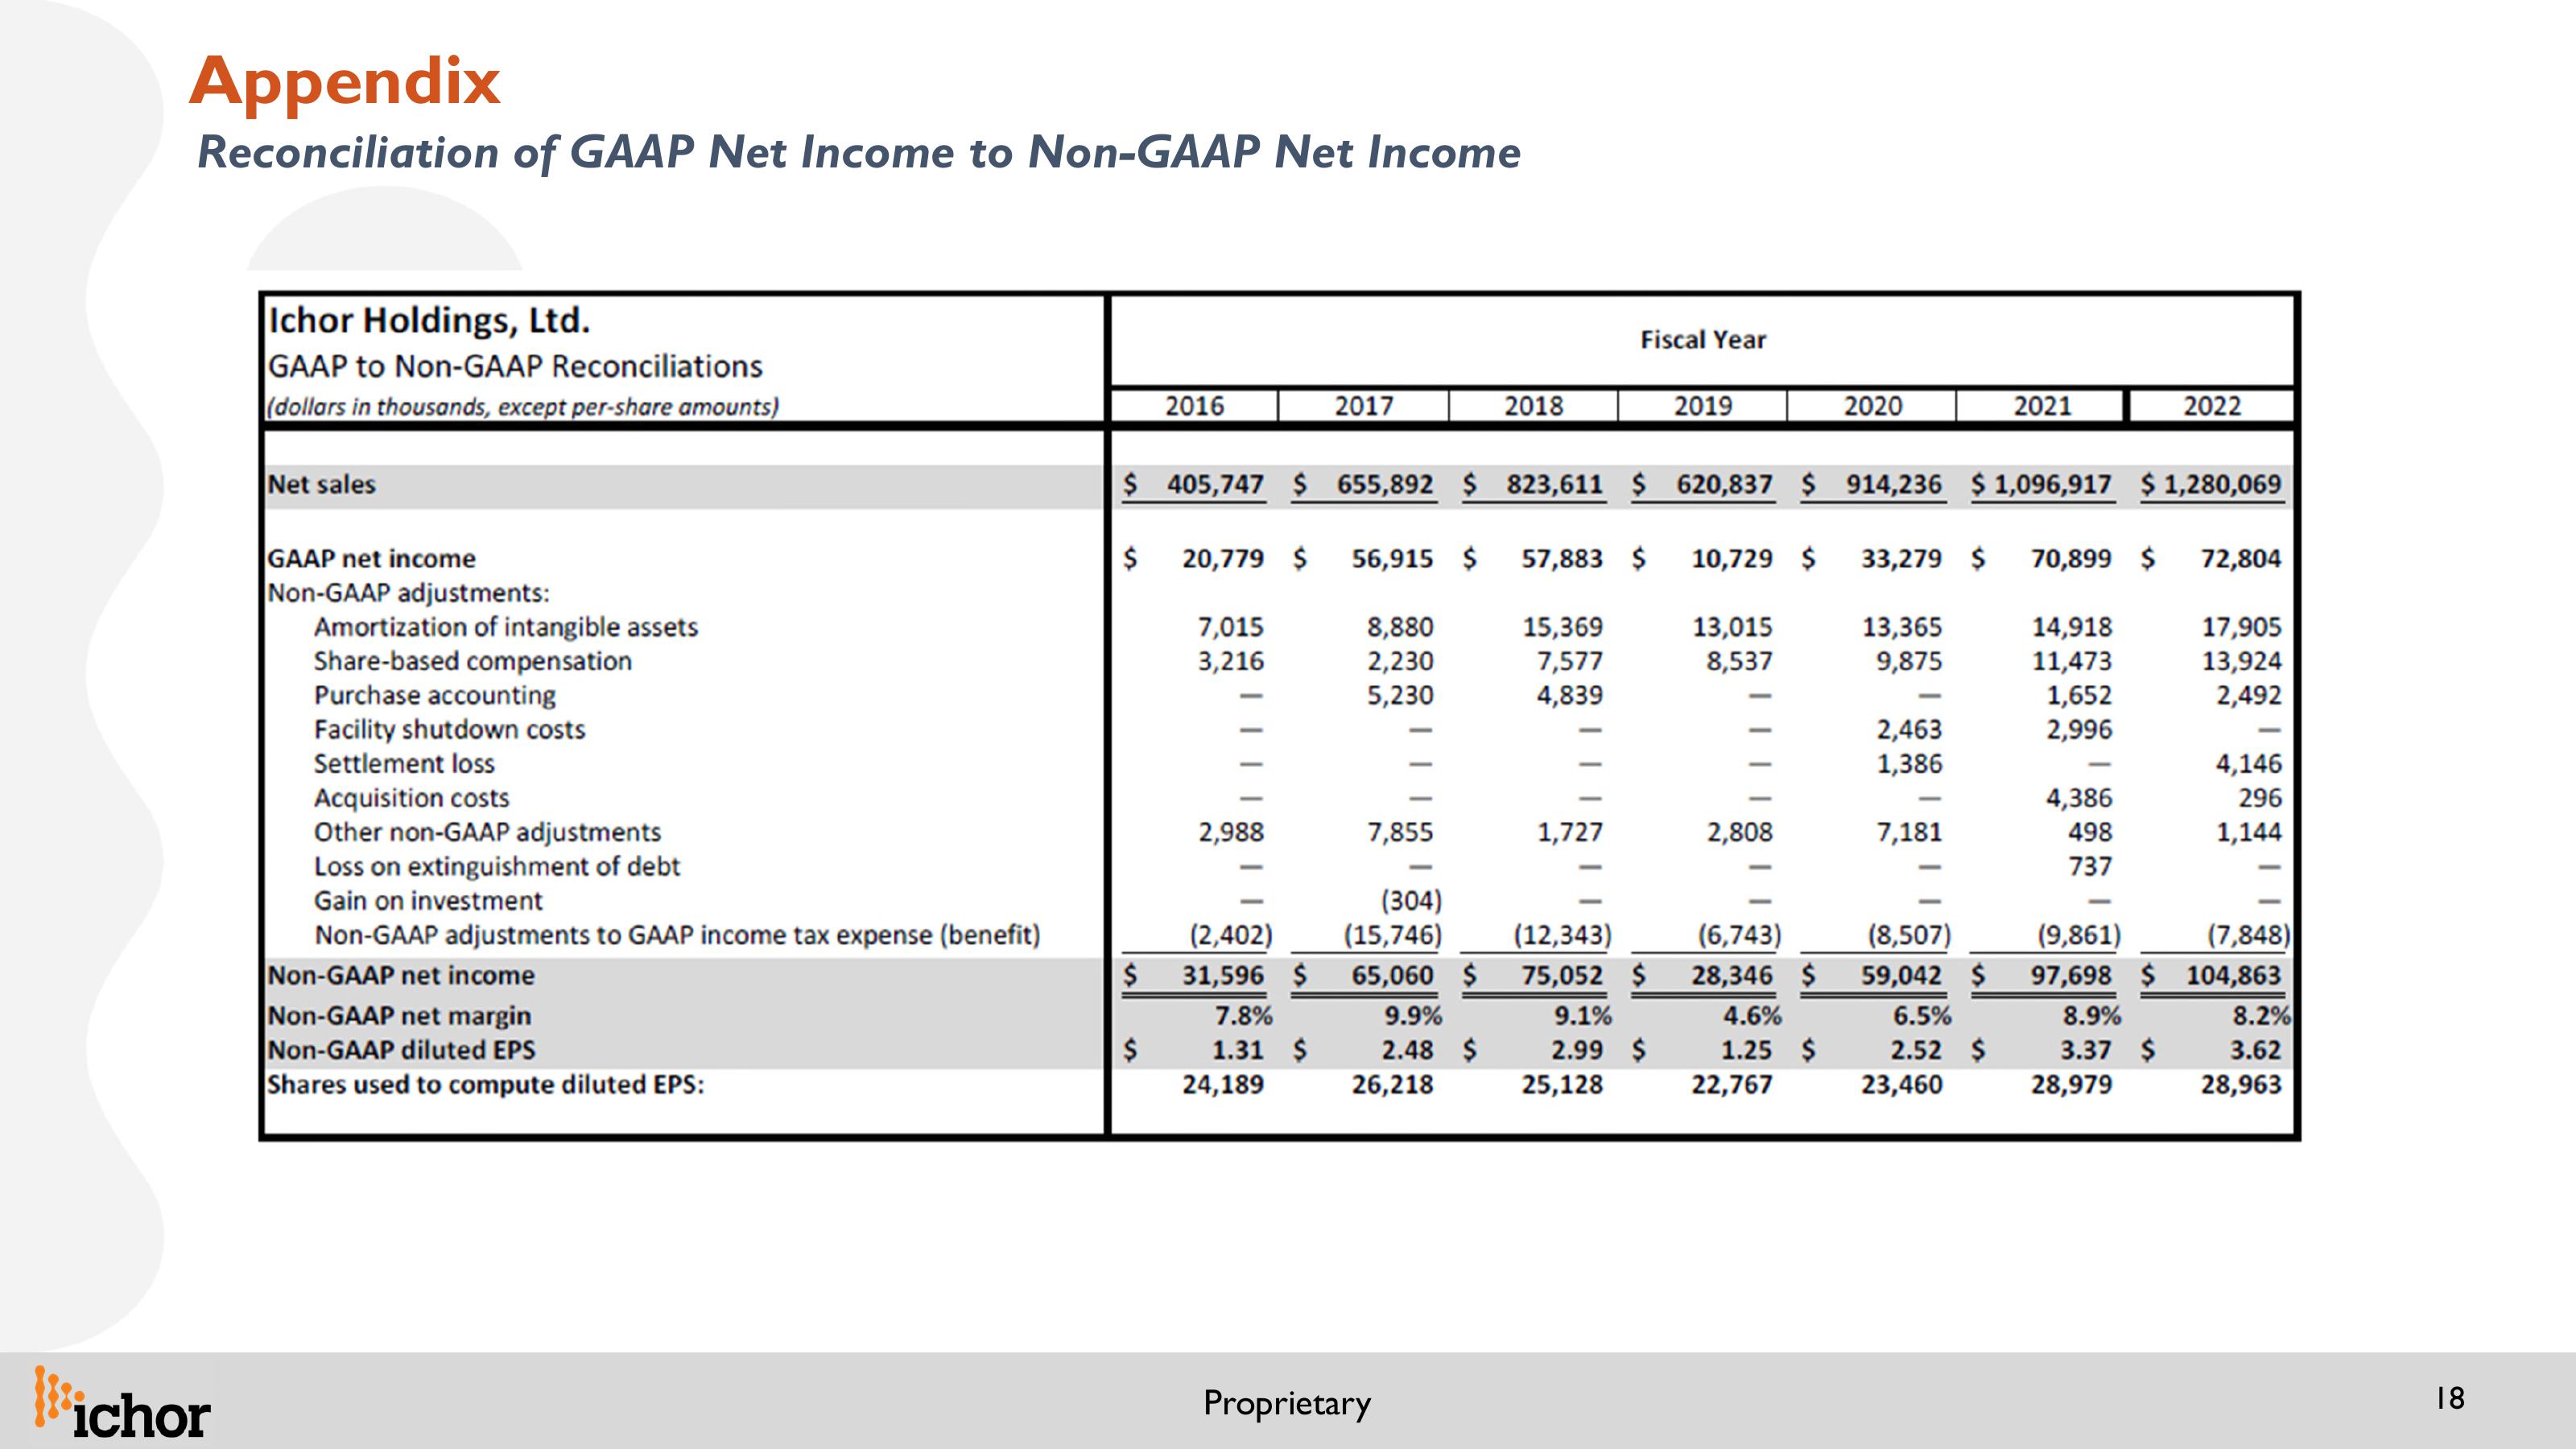This screenshot has height=1449, width=2576.
Task: Select the 2020 column header
Action: pos(1872,406)
